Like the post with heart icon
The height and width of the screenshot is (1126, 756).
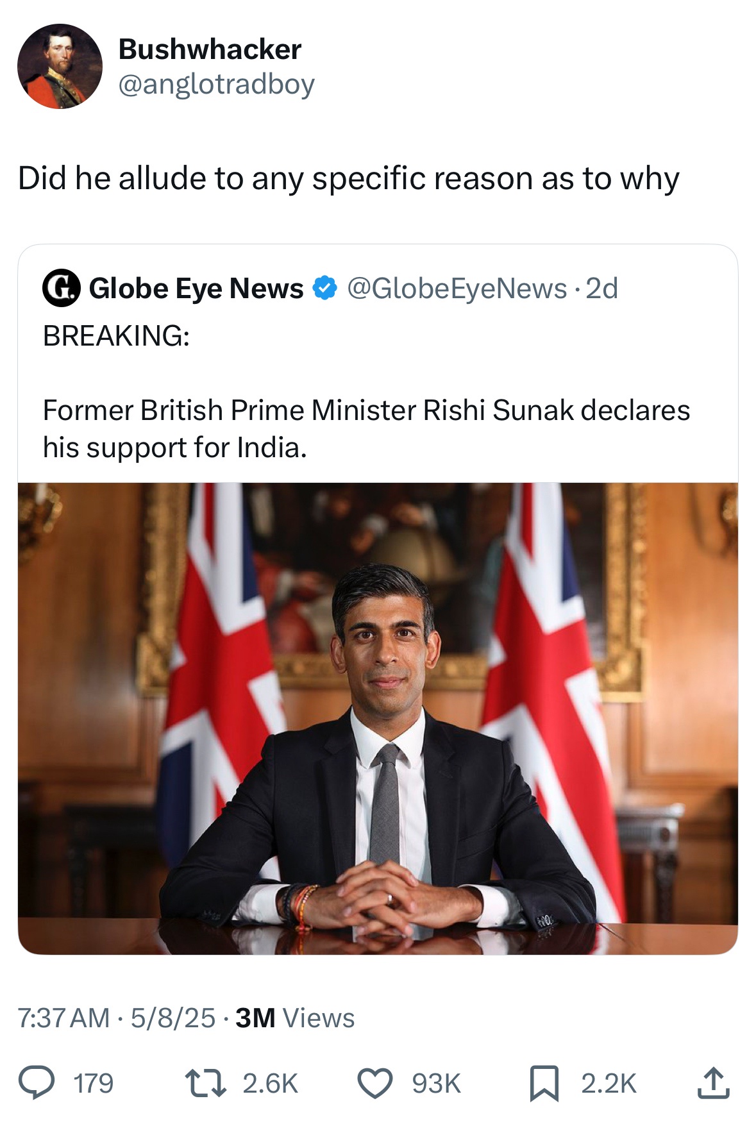coord(374,1083)
